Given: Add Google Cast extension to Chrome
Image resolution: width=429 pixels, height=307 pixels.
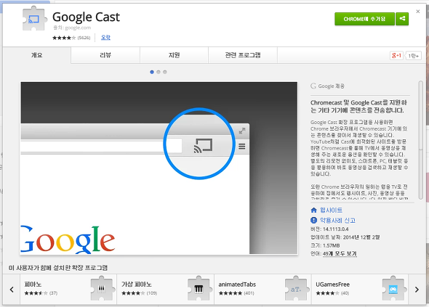Looking at the screenshot, I should tap(364, 19).
